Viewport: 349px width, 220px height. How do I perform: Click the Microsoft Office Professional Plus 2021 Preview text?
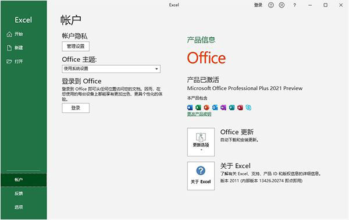[x=245, y=88]
